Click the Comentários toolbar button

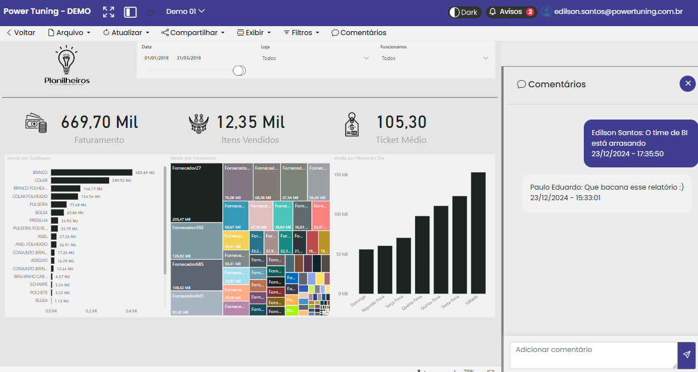pos(359,33)
